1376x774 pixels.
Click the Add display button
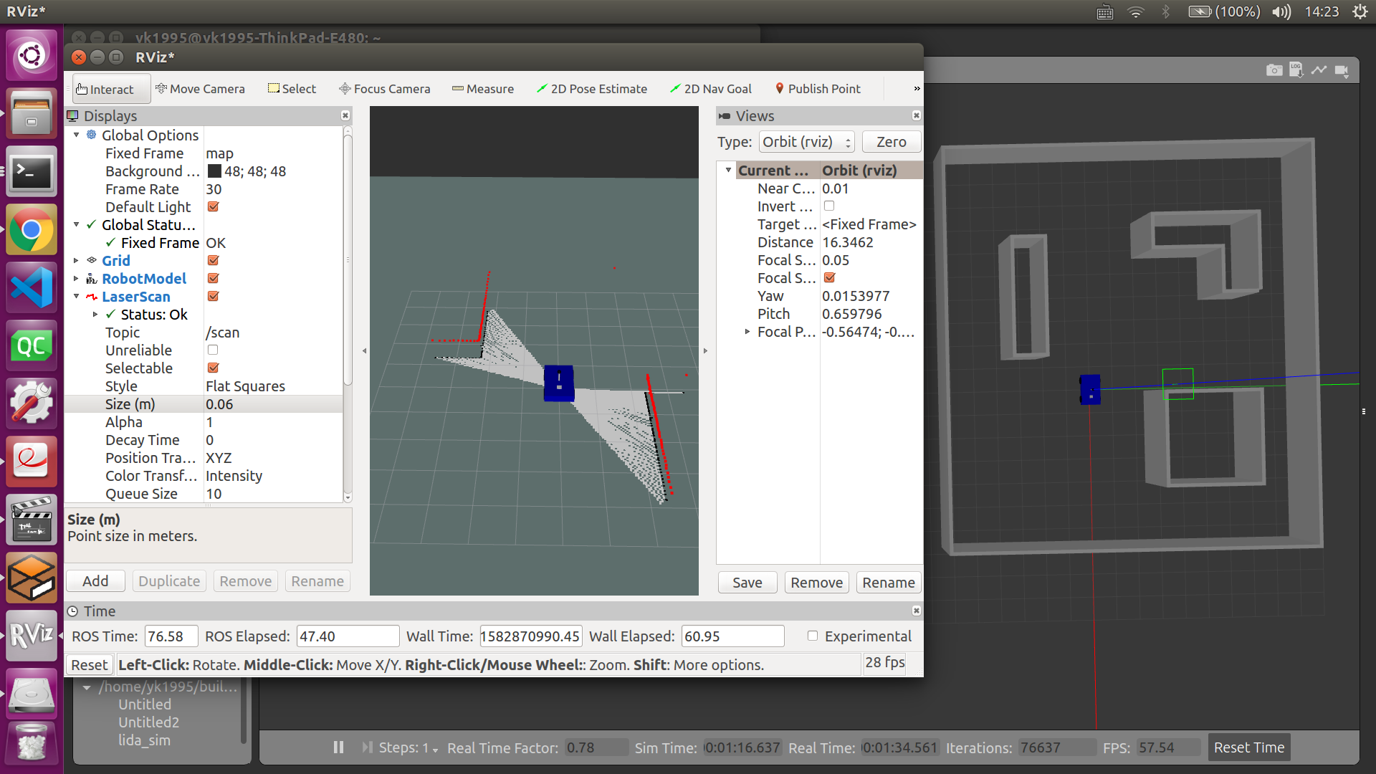click(x=95, y=581)
